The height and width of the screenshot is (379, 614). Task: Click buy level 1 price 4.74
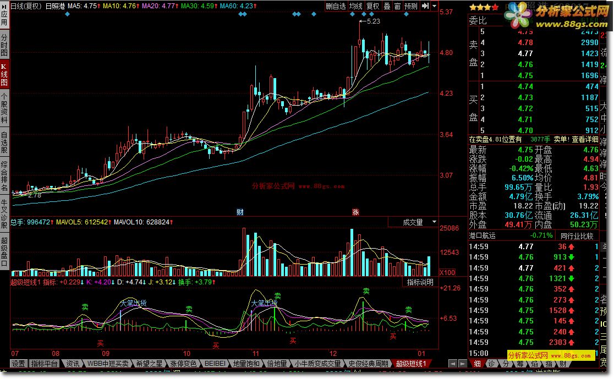[x=525, y=86]
